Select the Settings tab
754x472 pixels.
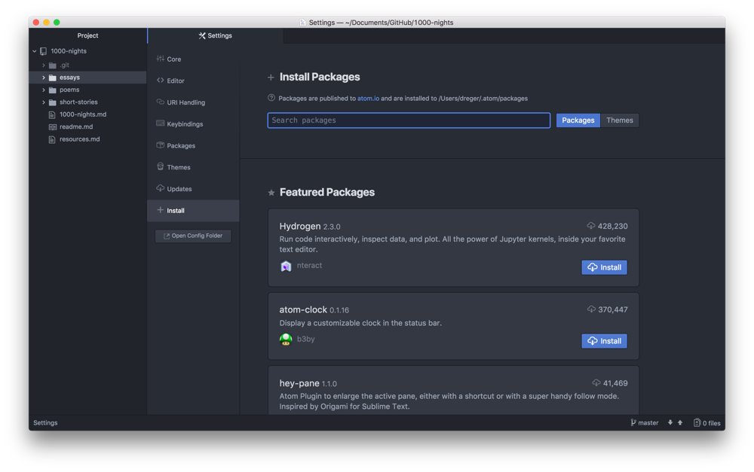click(216, 35)
